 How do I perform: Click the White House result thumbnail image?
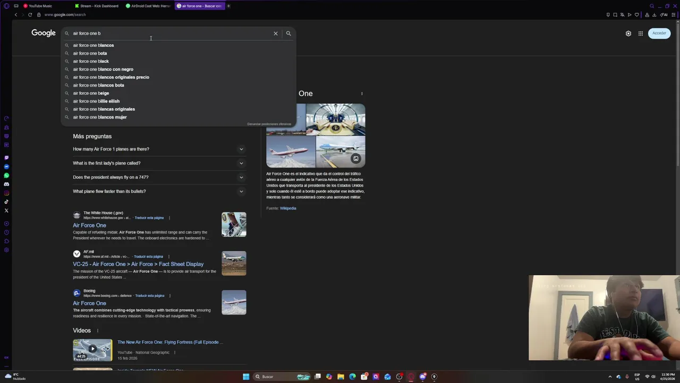234,224
